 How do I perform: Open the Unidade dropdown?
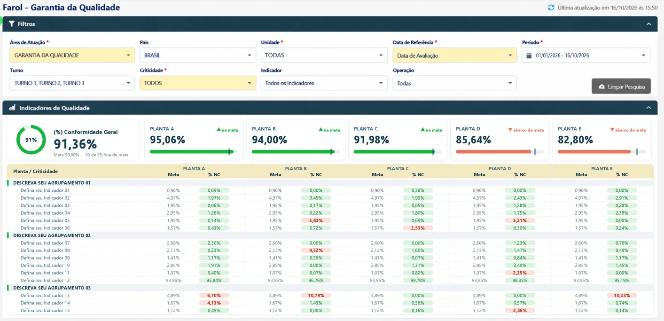pos(324,55)
